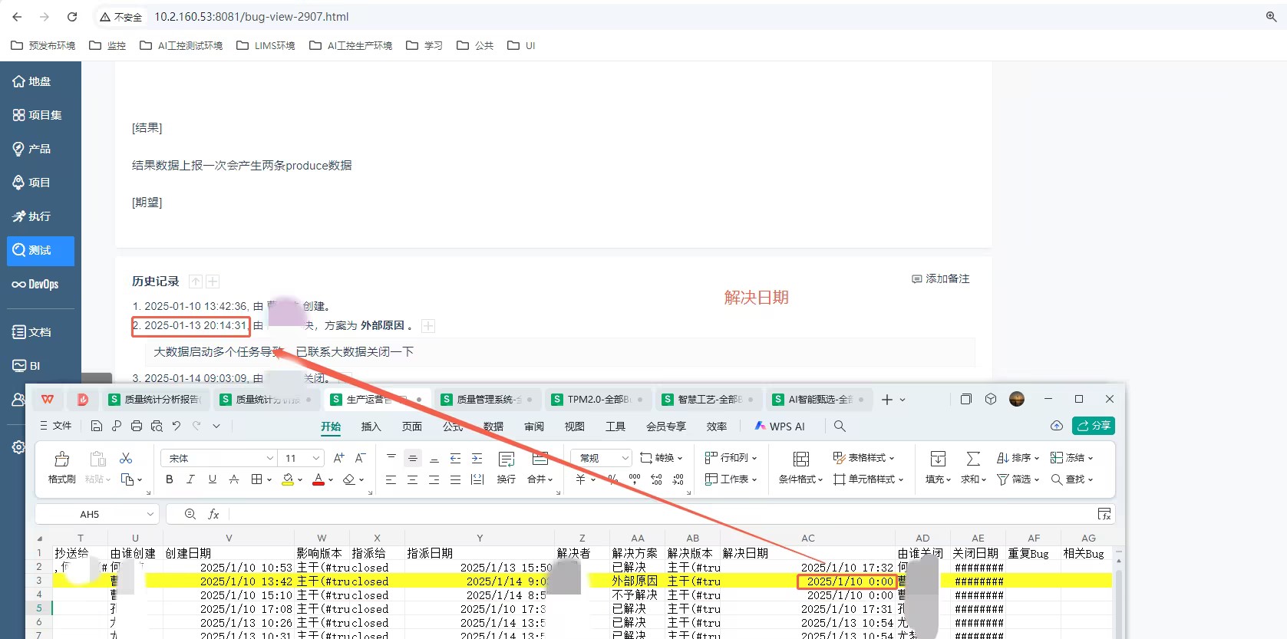
Task: Switch to the 插入 ribbon tab
Action: [371, 427]
